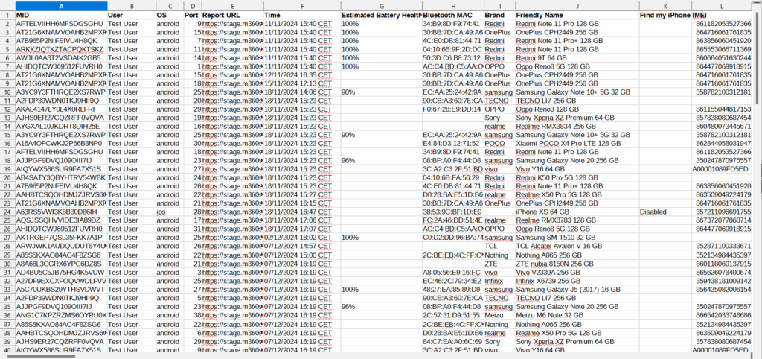Screen dimensions: 762x359
Task: Select 'TCL Alcatel Avalon V 16 GB' cell
Action: pyautogui.click(x=577, y=246)
